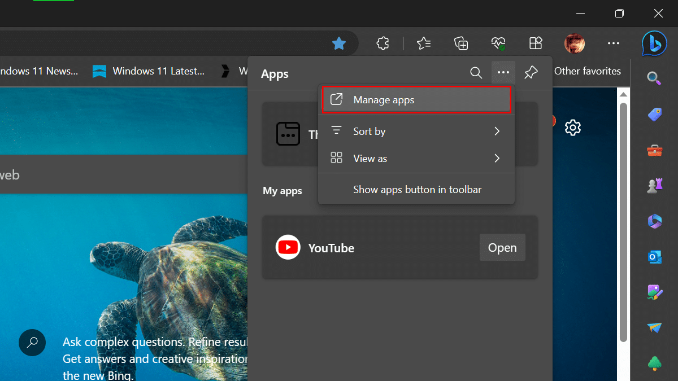Click the favorites star in address bar
This screenshot has width=678, height=381.
click(339, 43)
